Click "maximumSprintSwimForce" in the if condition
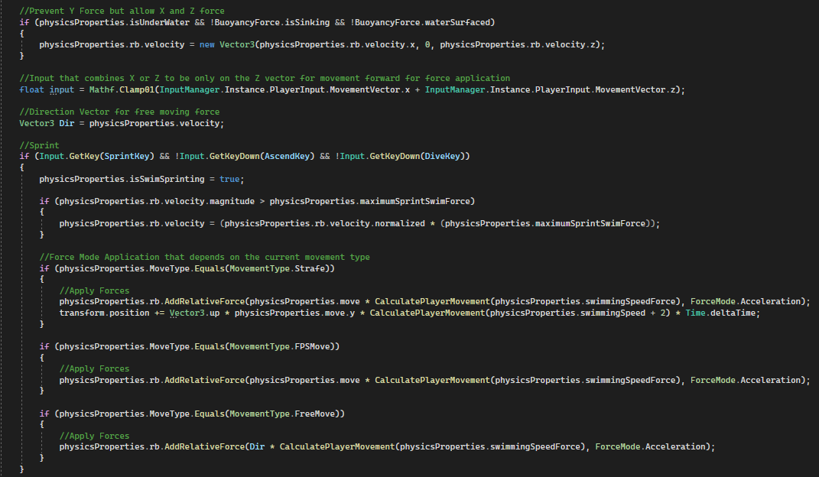819x477 pixels. tap(414, 202)
